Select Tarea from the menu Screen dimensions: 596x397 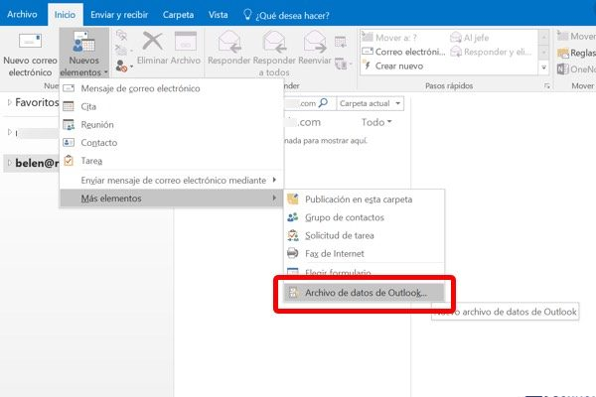(x=172, y=161)
